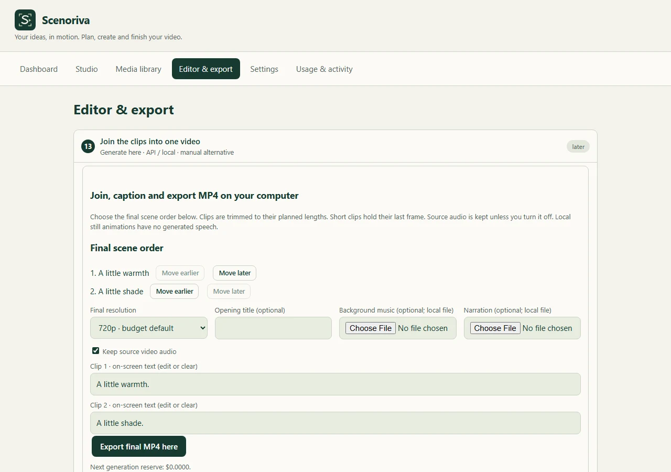This screenshot has width=671, height=472.
Task: Click 'Join, caption and export MP4' heading
Action: [194, 196]
